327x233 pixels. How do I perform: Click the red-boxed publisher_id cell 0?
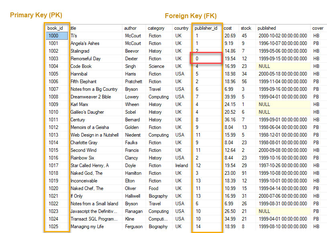pyautogui.click(x=205, y=59)
